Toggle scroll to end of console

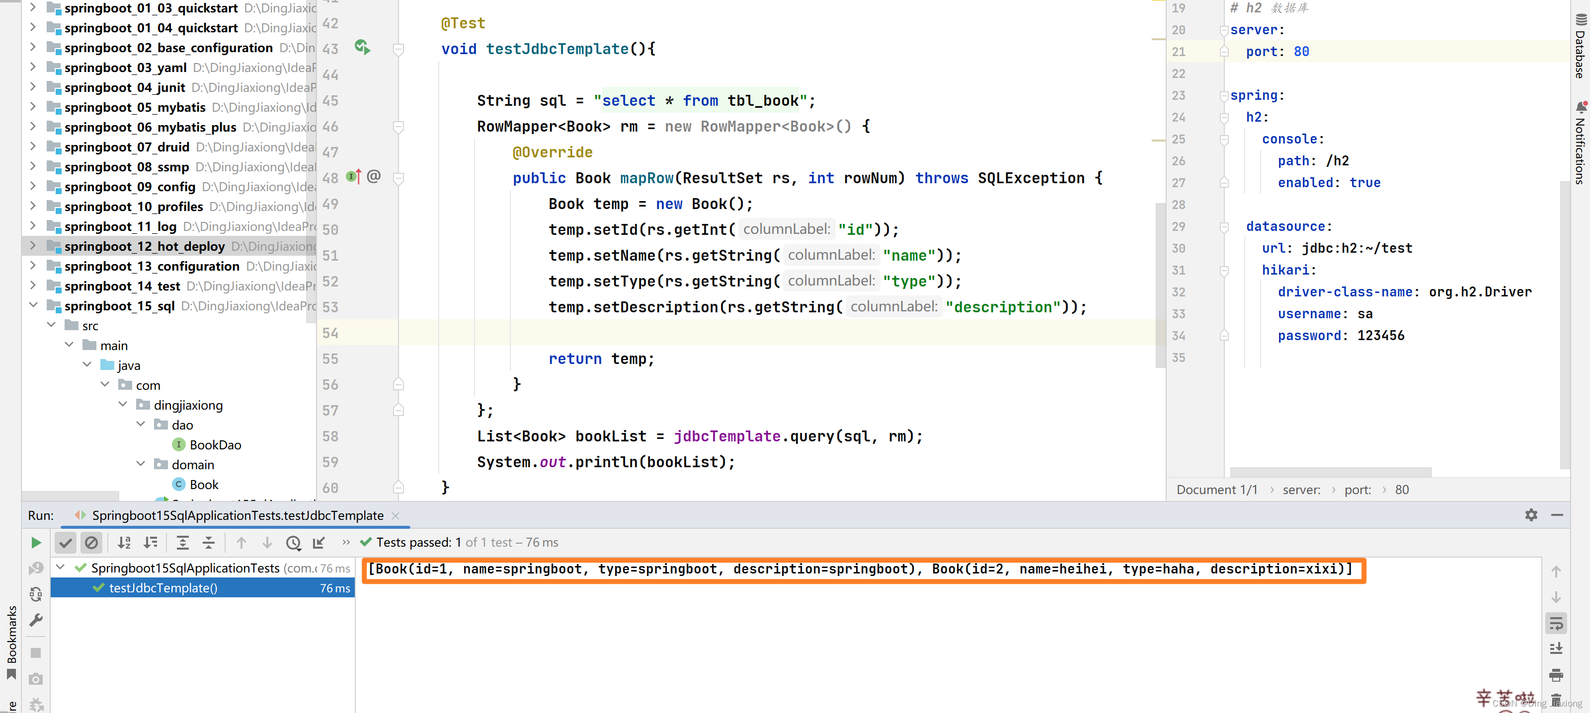click(1556, 649)
